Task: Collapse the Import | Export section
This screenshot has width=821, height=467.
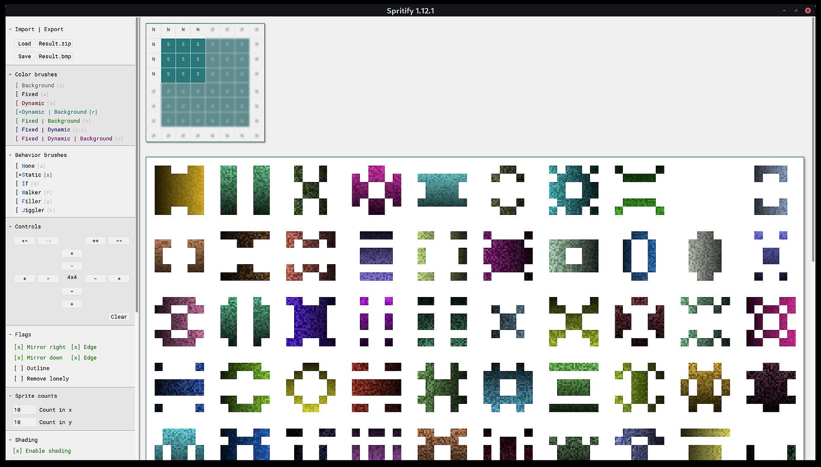Action: [x=36, y=29]
